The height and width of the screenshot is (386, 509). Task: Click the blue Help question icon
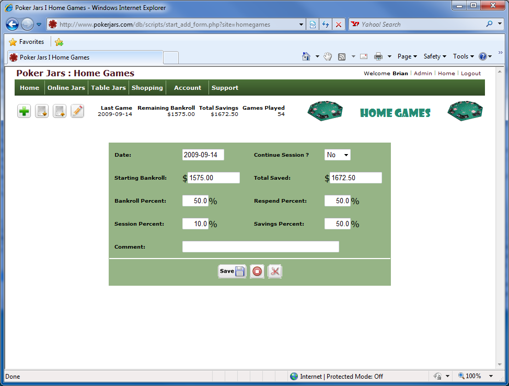483,56
